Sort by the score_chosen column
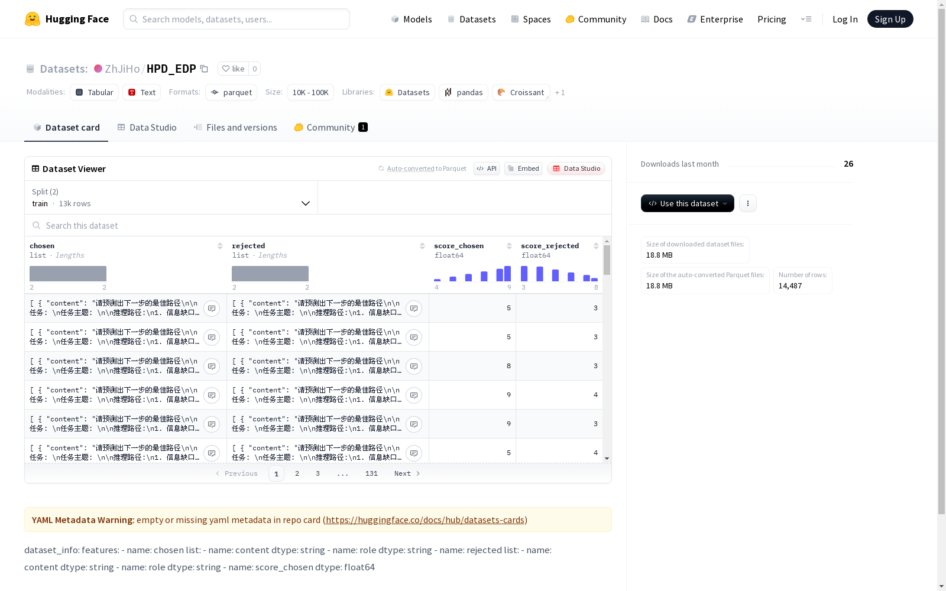 tap(509, 246)
